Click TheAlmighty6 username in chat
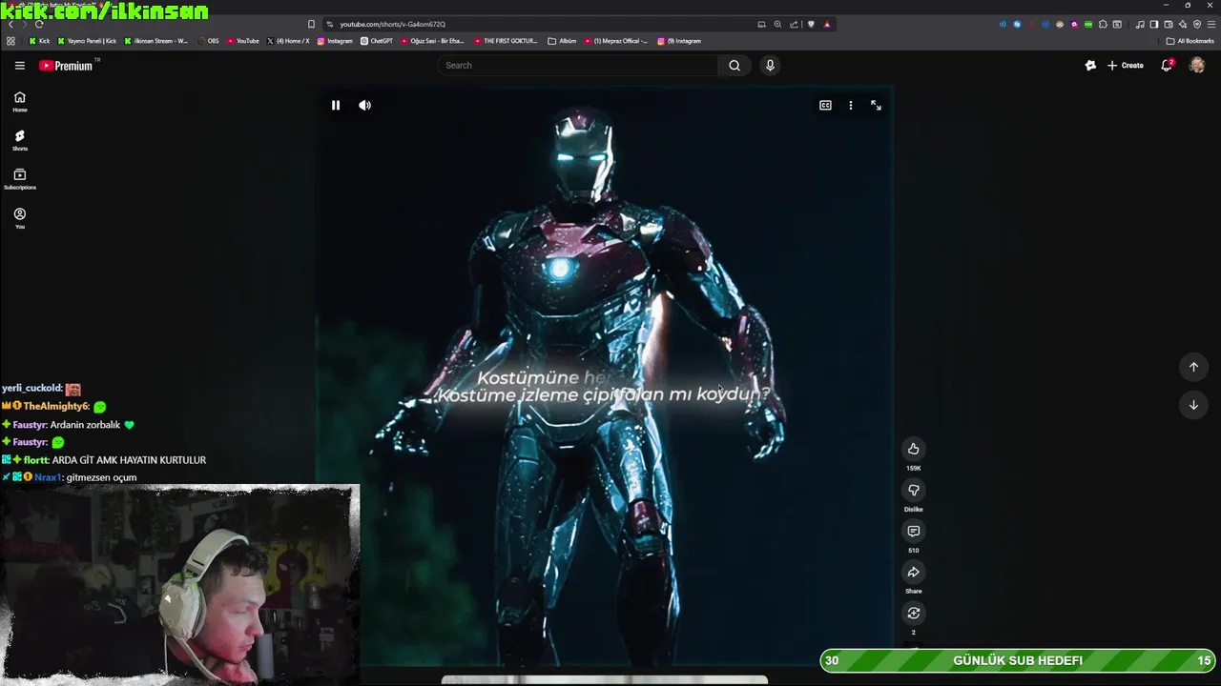1221x686 pixels. (56, 406)
